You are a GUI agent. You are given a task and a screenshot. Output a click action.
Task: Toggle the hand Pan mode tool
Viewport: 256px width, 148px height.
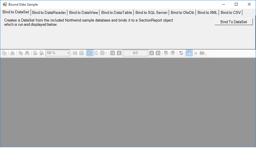pos(189,53)
